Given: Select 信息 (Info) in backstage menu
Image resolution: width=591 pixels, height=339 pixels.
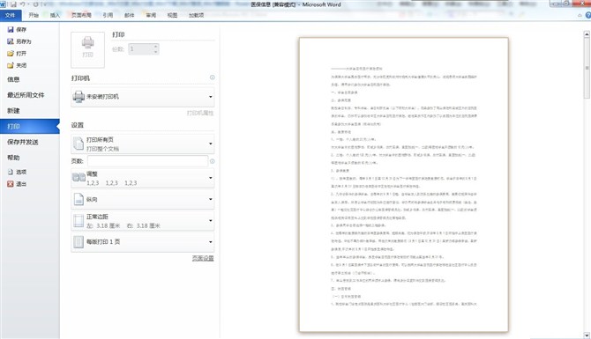Looking at the screenshot, I should coord(30,79).
